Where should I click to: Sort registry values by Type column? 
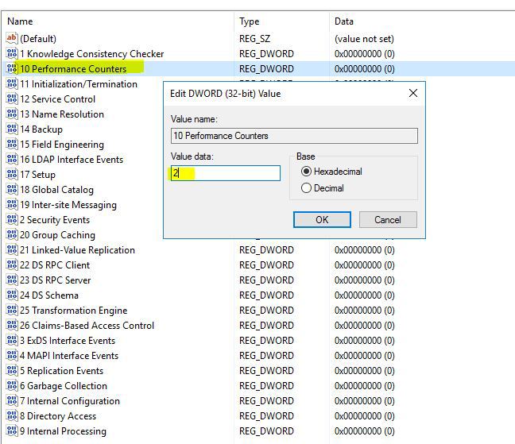coord(250,21)
